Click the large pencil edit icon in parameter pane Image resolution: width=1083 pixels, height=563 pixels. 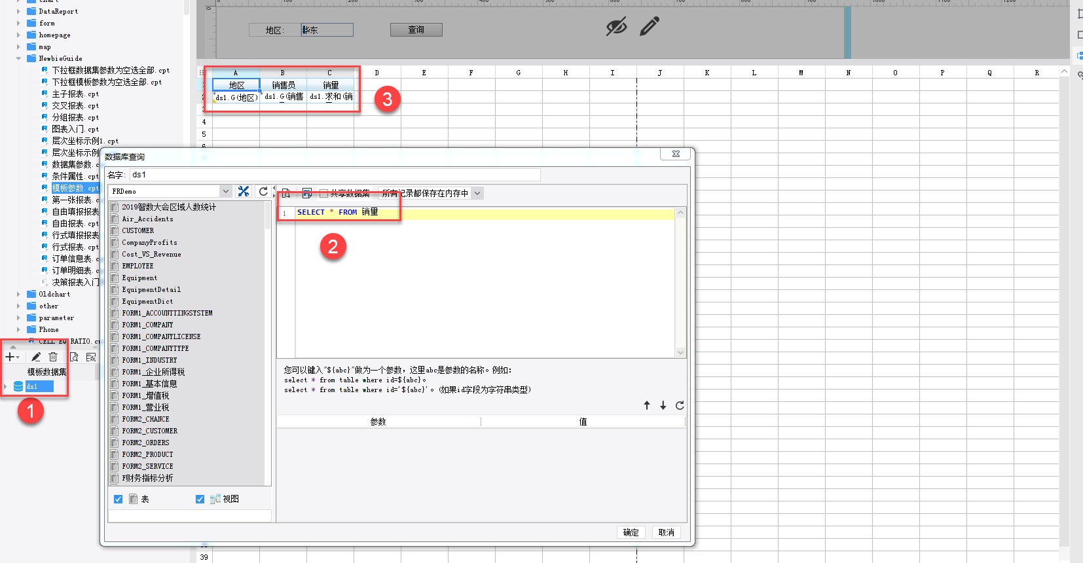coord(650,27)
